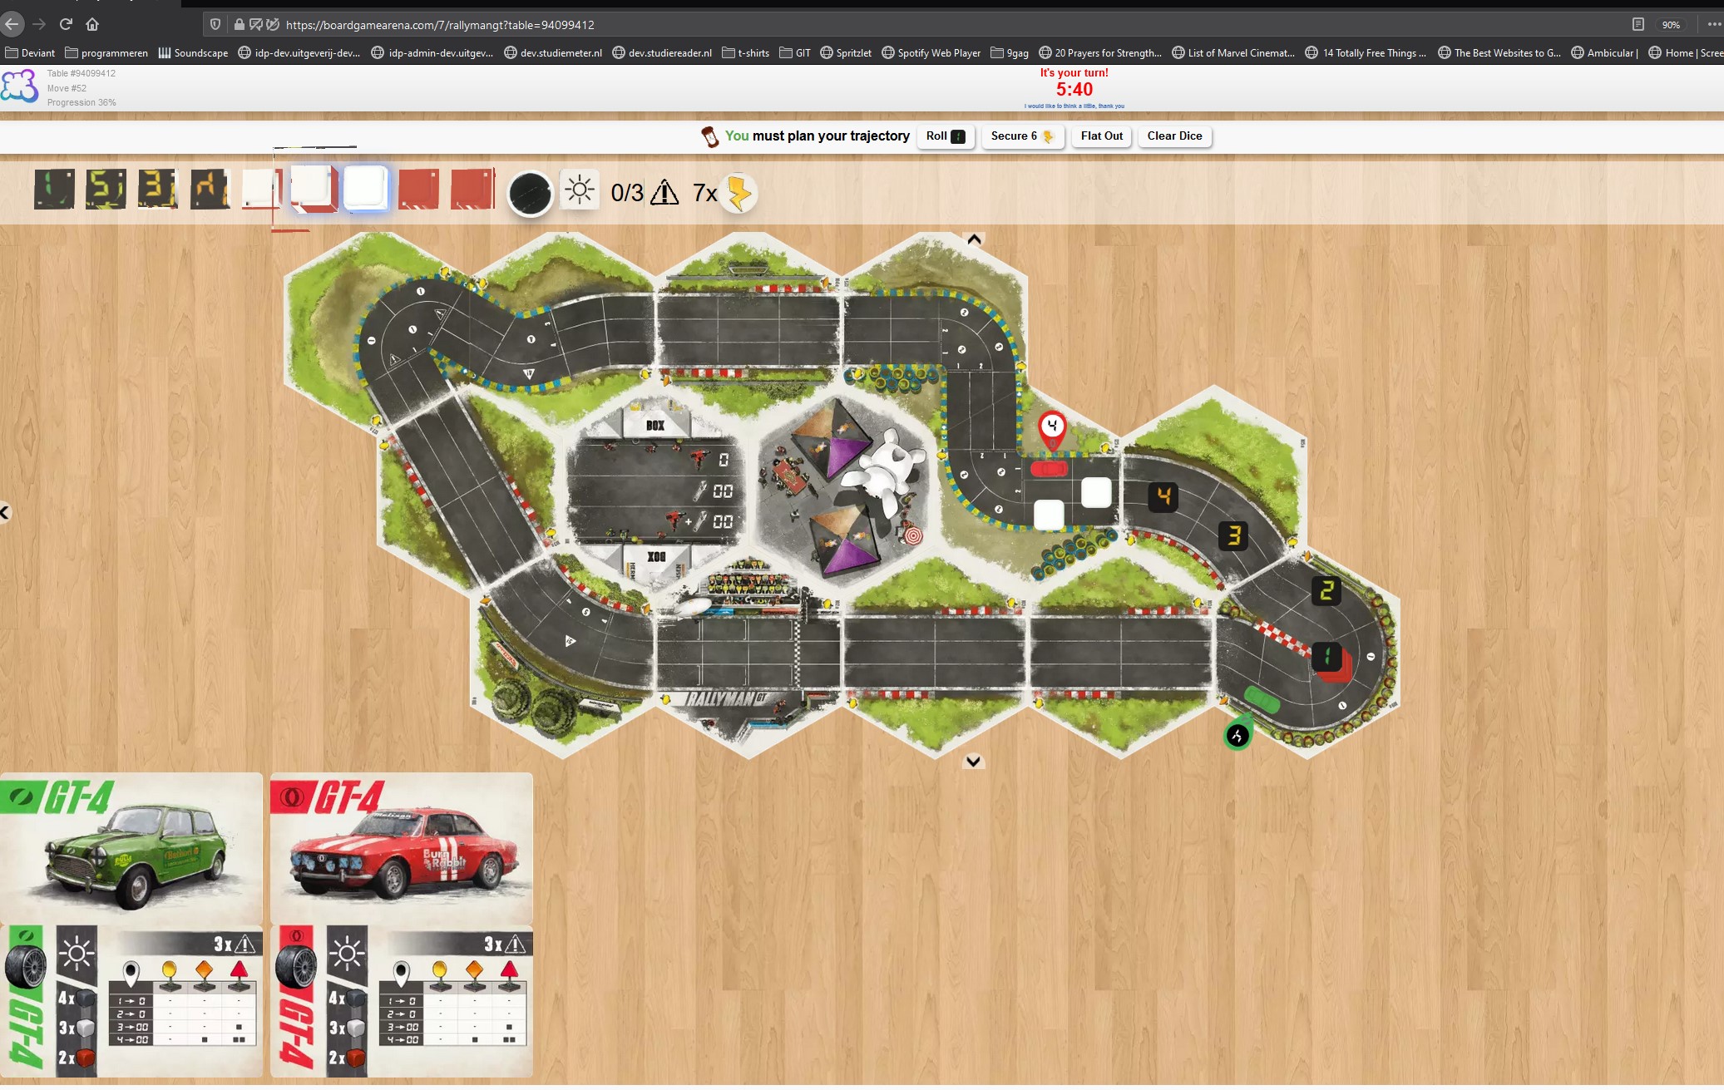1724x1090 pixels.
Task: Expand board with bottom chevron arrow
Action: tap(973, 761)
